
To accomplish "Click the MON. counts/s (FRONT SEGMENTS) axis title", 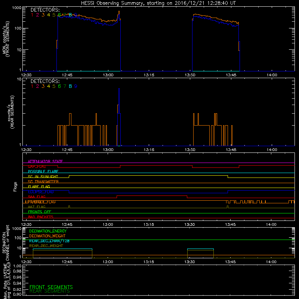I will click(6, 39).
